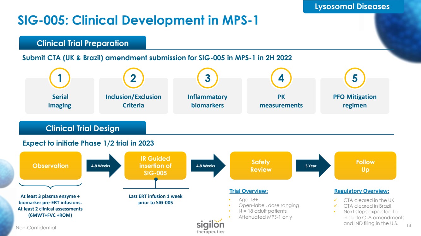Viewport: 421px width, 236px height.
Task: Click the Age 18+ bullet
Action: tap(248, 200)
